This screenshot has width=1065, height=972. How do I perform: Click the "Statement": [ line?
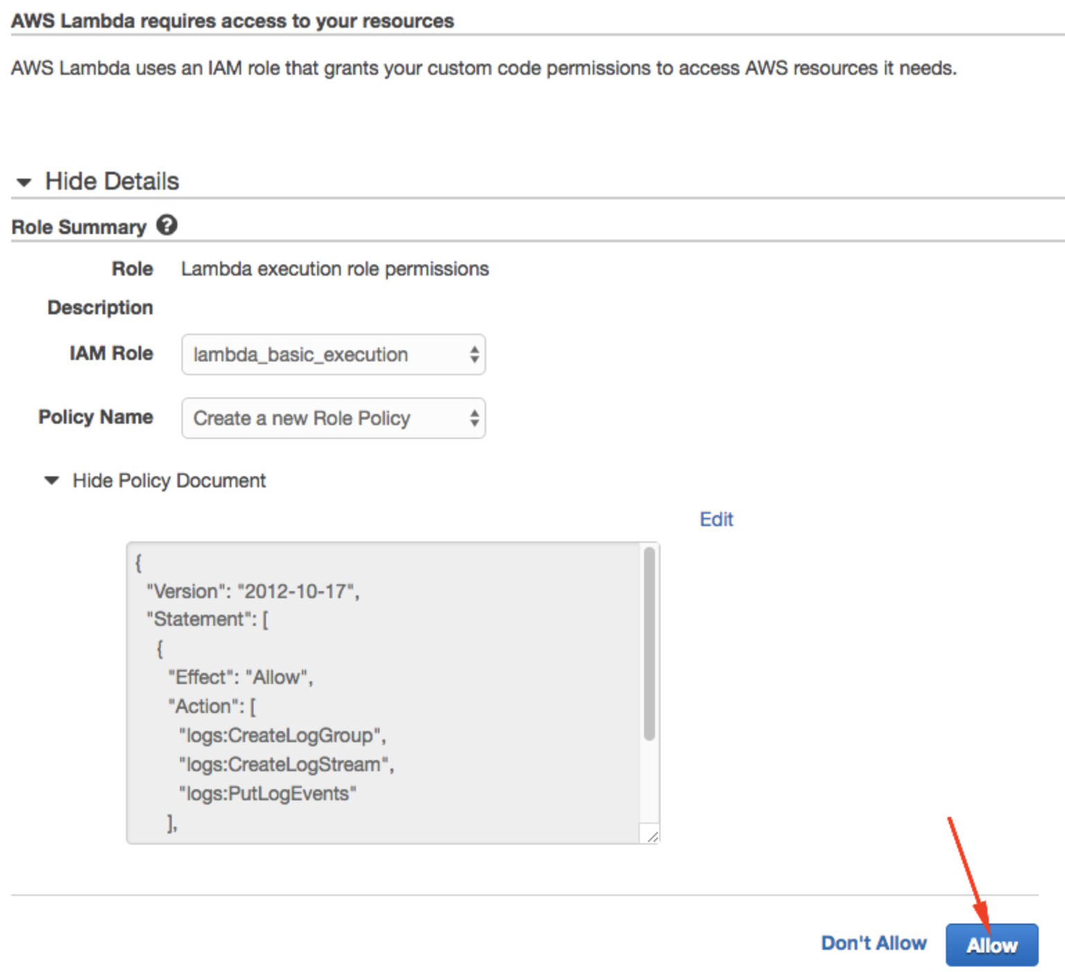[207, 619]
